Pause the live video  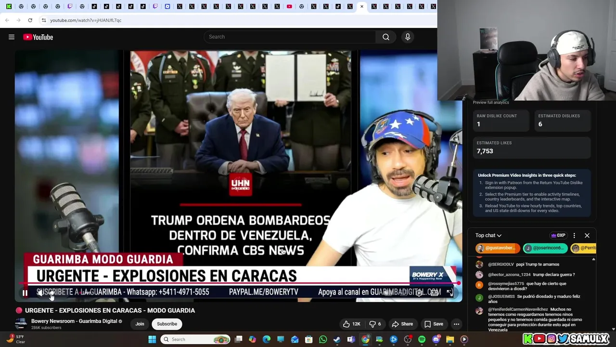pos(25,293)
